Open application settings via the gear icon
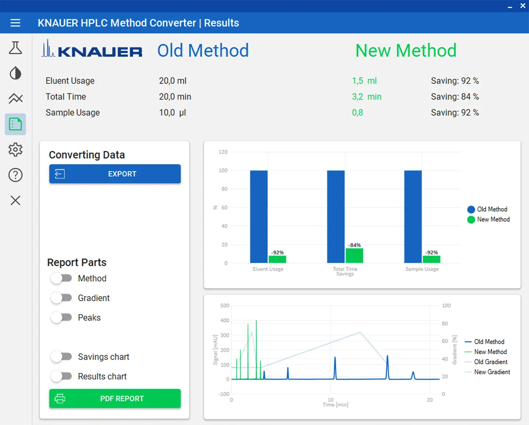 pos(15,150)
